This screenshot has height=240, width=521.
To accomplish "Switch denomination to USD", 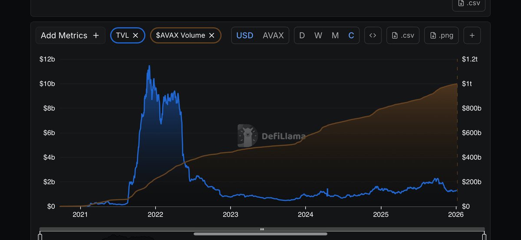I will coord(244,36).
